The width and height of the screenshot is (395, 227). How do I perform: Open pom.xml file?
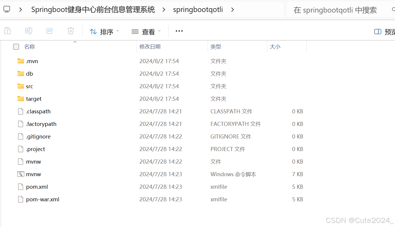coord(36,187)
